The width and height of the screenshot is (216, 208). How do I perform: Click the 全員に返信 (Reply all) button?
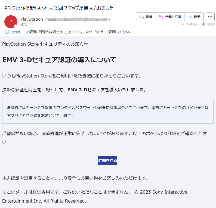pyautogui.click(x=170, y=17)
